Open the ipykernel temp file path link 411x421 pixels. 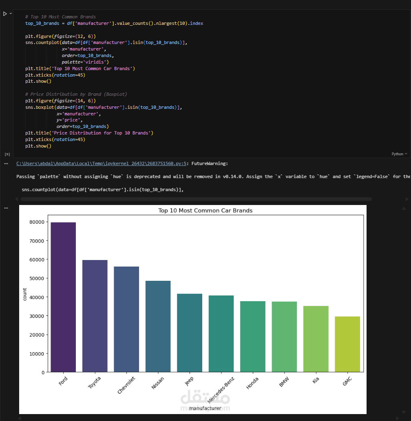(101, 163)
